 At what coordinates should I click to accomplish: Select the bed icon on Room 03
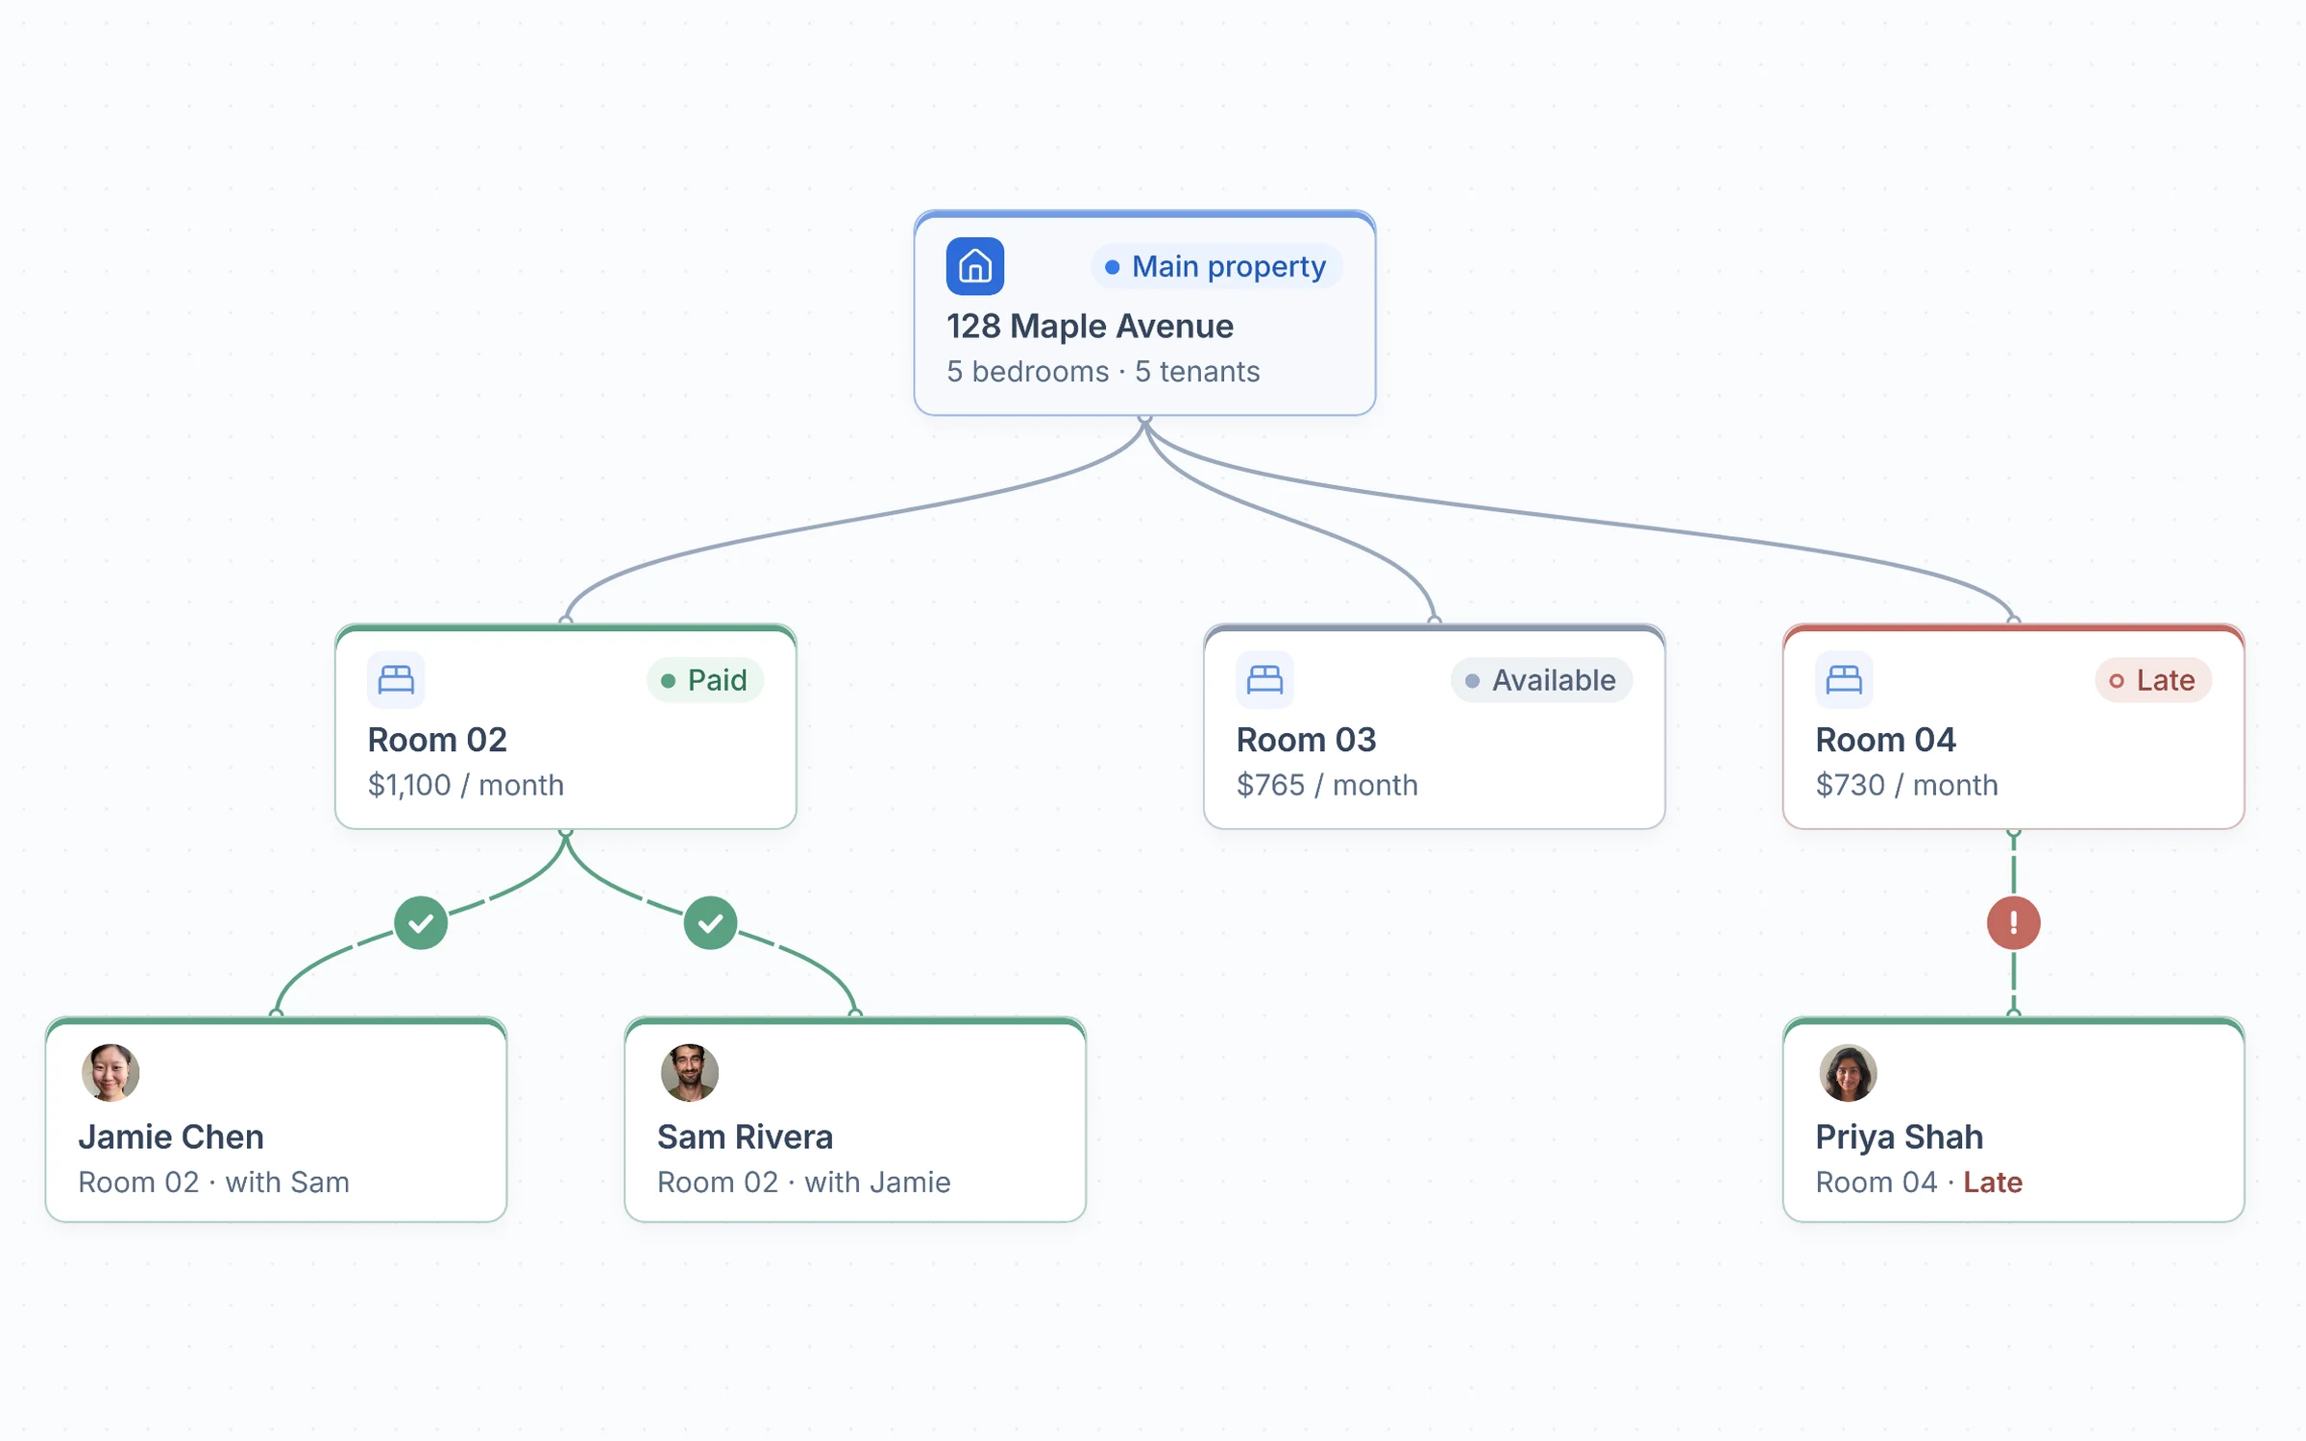pyautogui.click(x=1264, y=680)
